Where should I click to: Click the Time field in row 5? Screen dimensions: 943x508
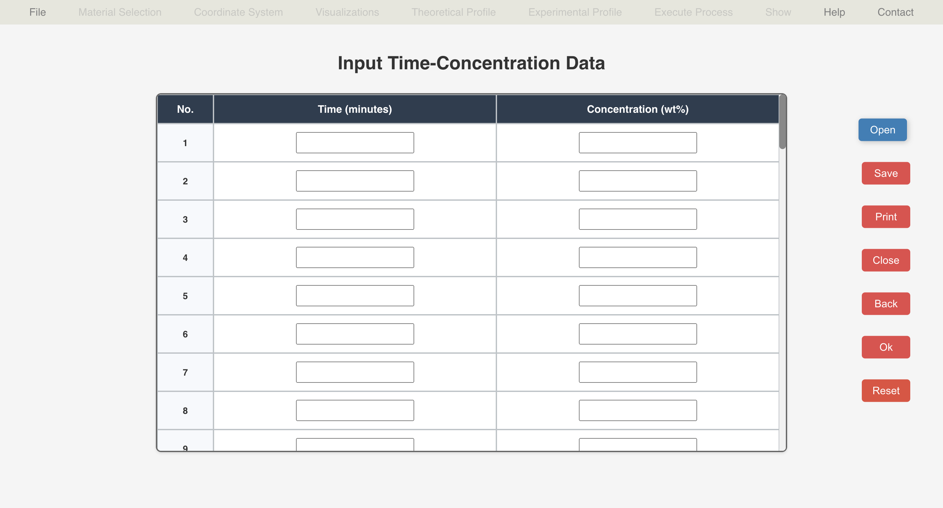[355, 296]
